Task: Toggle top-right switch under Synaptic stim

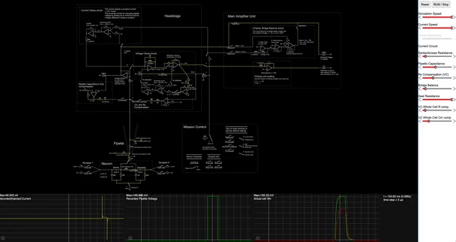Action: point(218,162)
